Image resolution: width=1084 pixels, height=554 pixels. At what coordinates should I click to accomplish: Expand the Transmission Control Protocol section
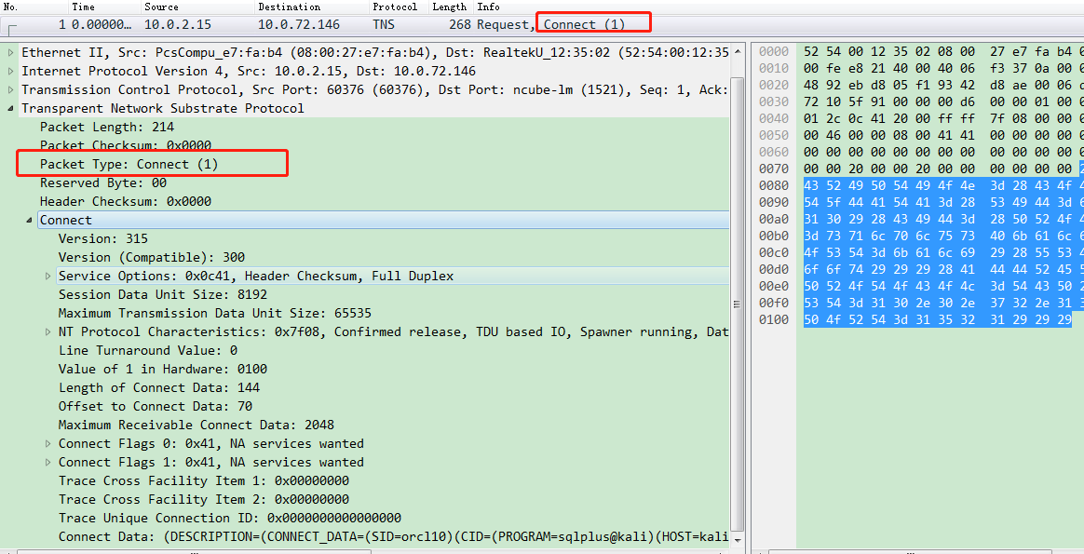pos(9,89)
